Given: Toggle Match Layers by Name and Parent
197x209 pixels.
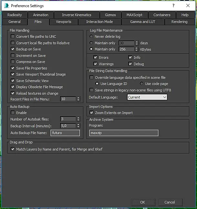Looking at the screenshot, I should 13,149.
